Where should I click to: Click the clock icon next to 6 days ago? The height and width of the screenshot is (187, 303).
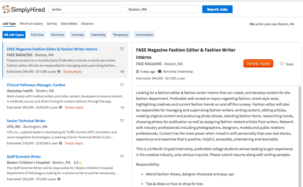point(137,71)
